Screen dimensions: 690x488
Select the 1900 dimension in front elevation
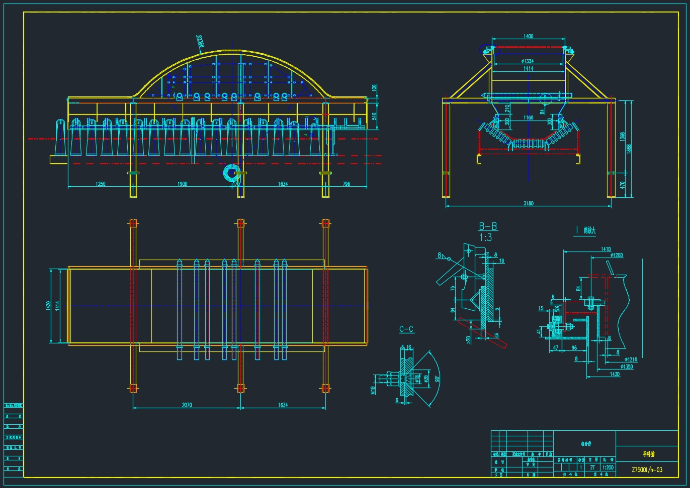[x=182, y=184]
